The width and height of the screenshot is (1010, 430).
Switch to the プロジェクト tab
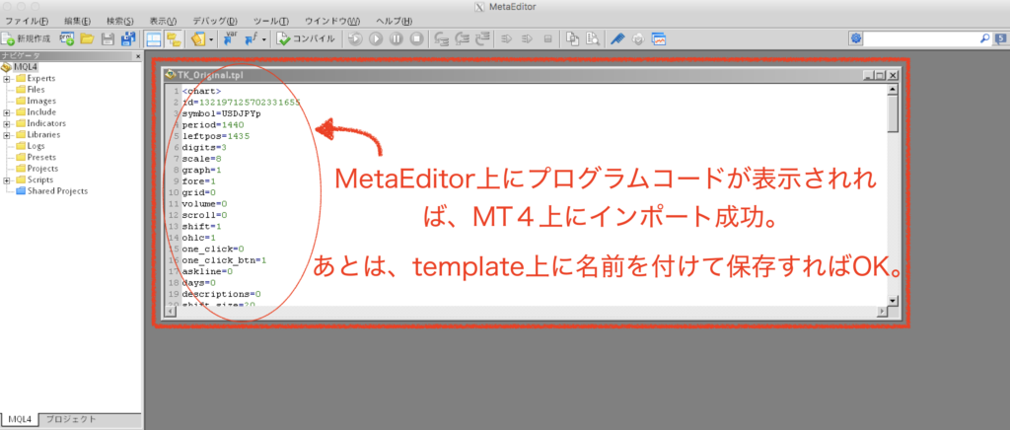coord(71,419)
